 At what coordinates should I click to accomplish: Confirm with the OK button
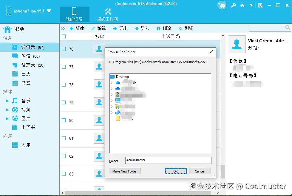176,171
